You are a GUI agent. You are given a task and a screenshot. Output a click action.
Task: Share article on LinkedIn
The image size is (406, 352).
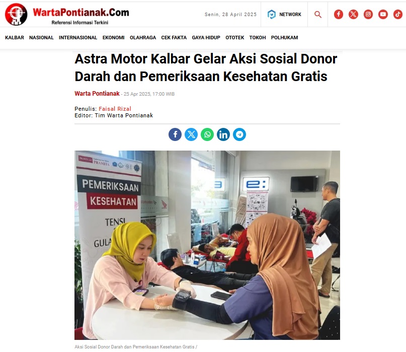223,134
